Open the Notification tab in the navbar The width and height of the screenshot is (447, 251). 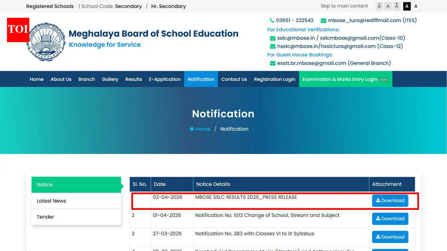point(201,79)
